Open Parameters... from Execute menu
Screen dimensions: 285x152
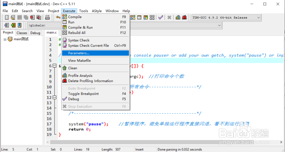[95, 53]
